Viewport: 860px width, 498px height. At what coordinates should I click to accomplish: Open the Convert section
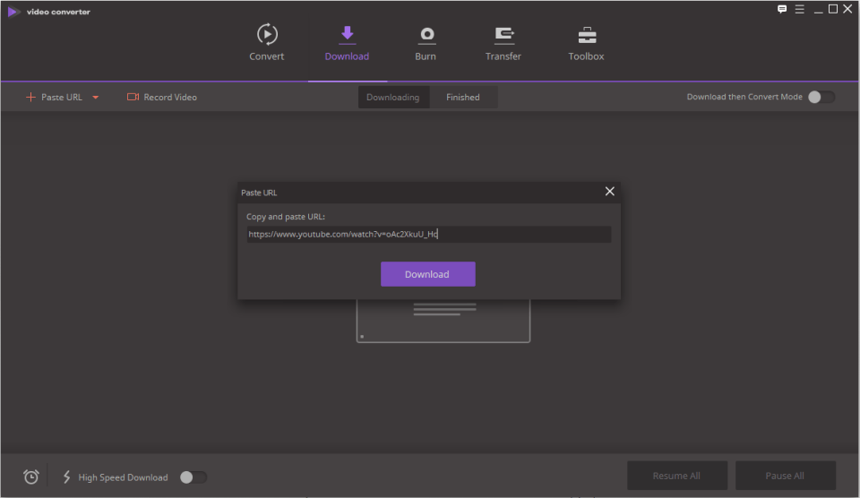pyautogui.click(x=267, y=43)
